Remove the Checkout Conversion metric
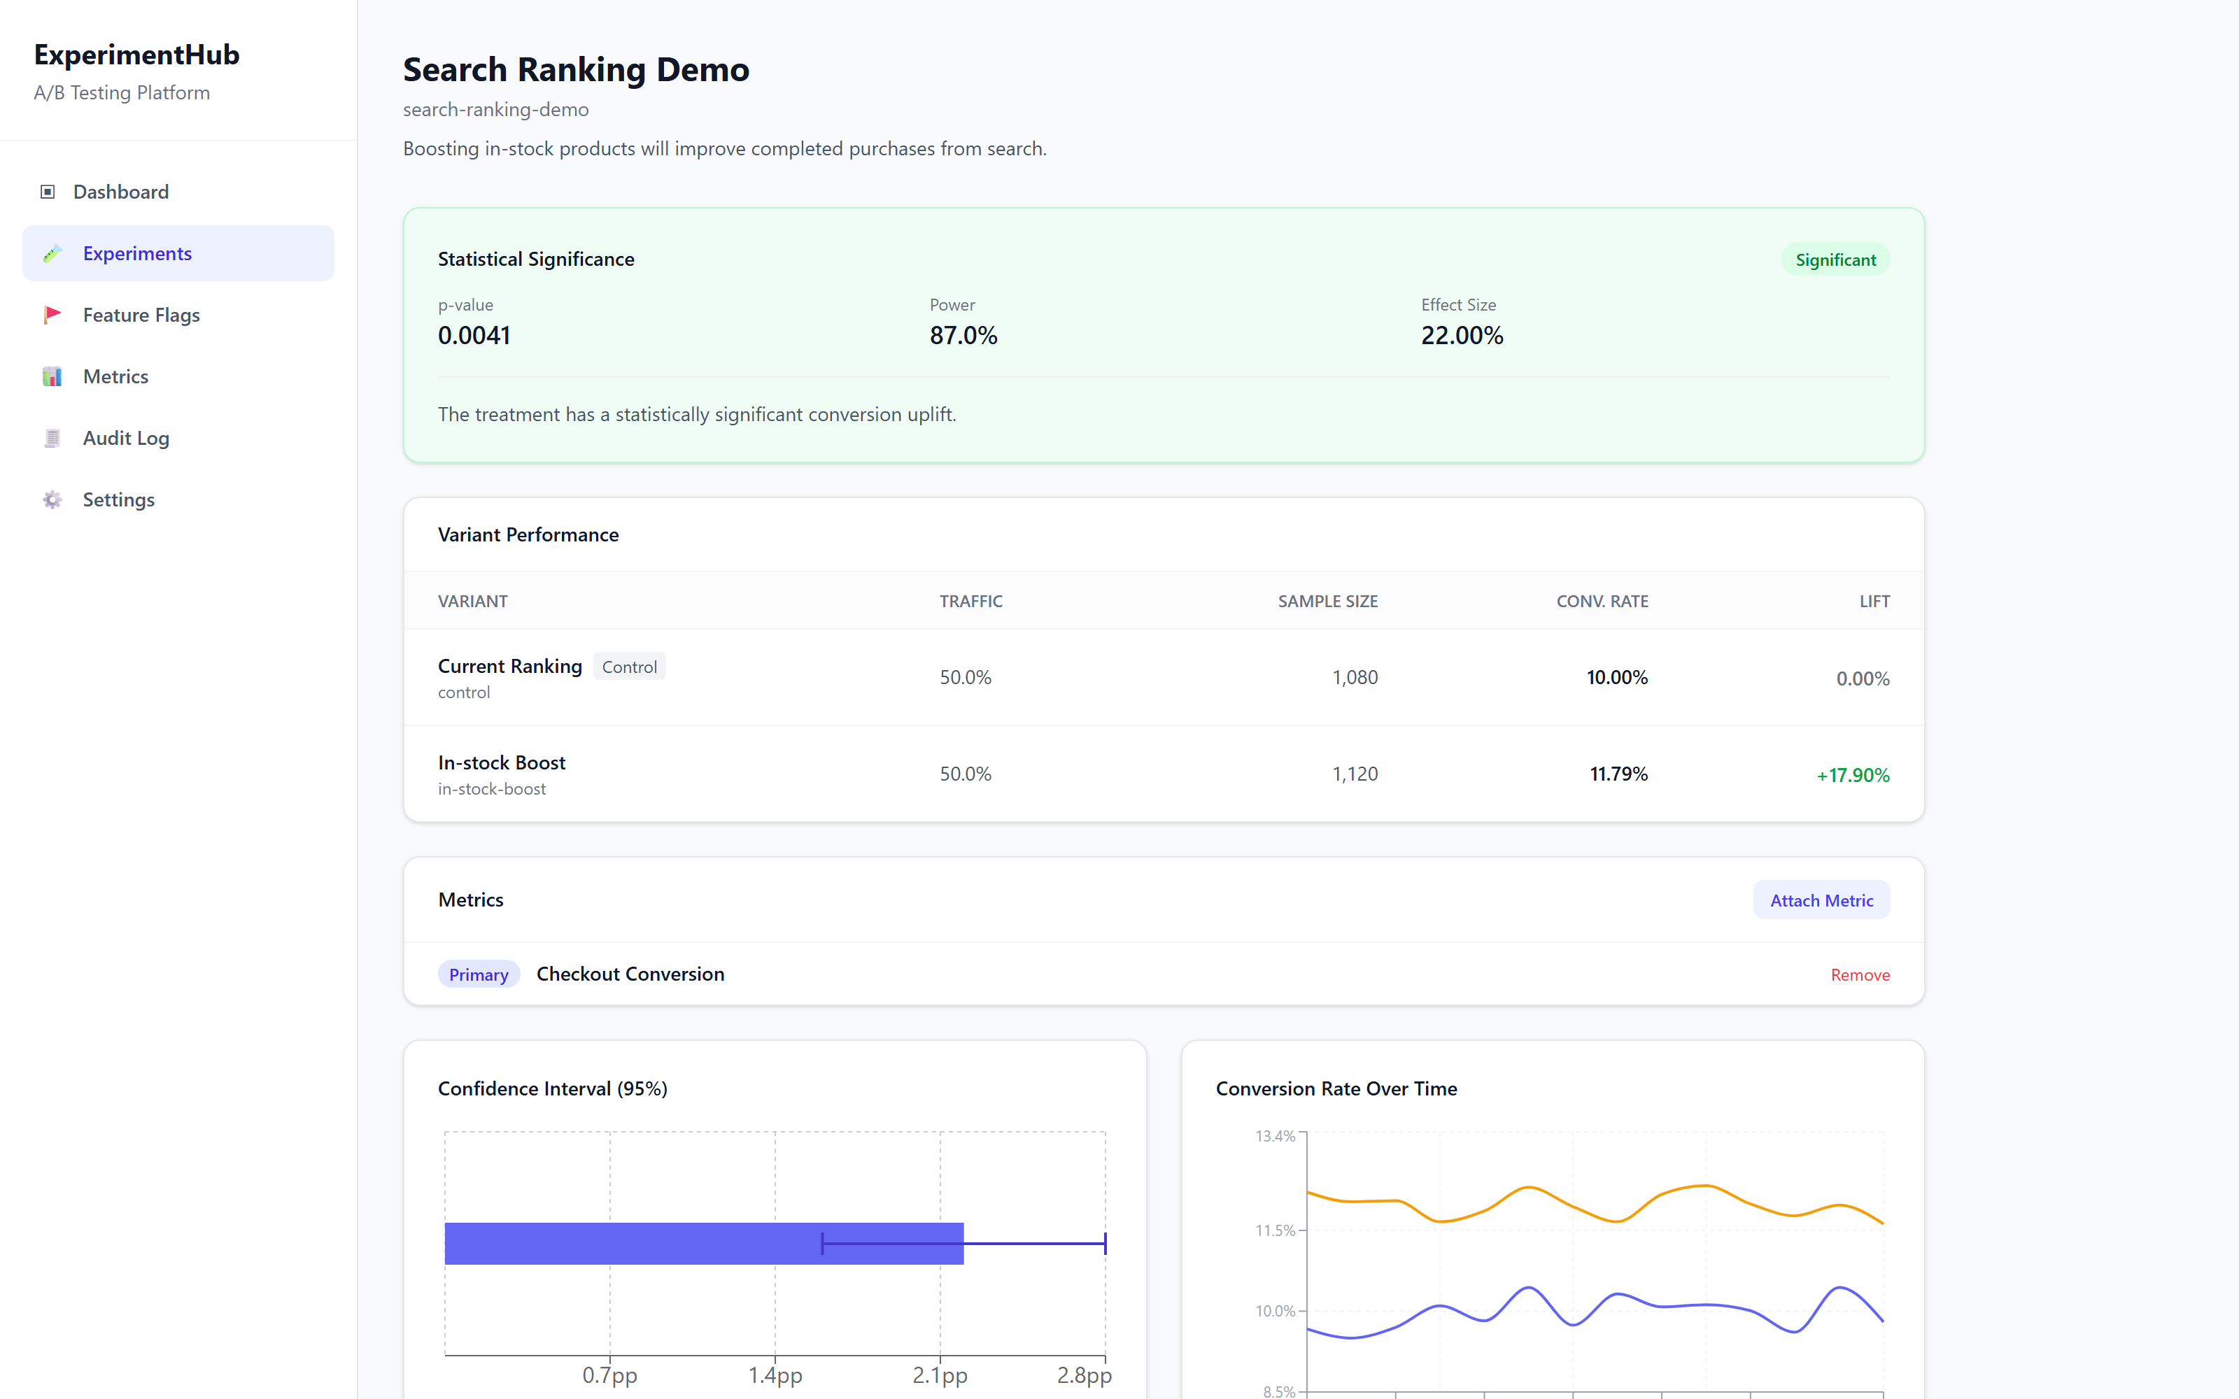The height and width of the screenshot is (1399, 2239). 1860,974
